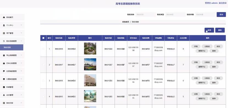
Task: Open 分数线 for row 1
Action: click(207, 46)
